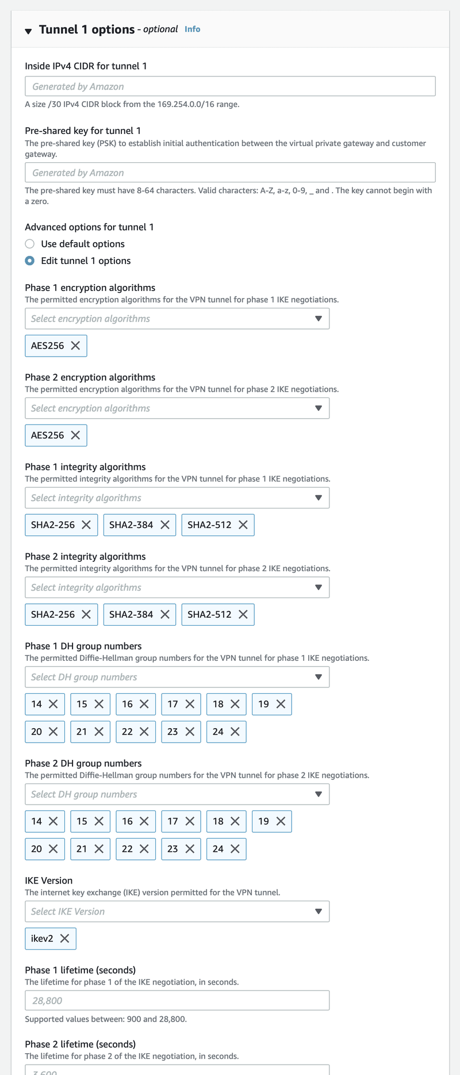Open Phase 1 encryption algorithms dropdown

[x=177, y=319]
